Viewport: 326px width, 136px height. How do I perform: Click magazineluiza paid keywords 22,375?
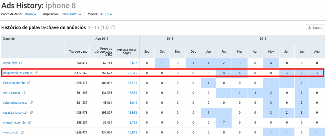click(133, 73)
